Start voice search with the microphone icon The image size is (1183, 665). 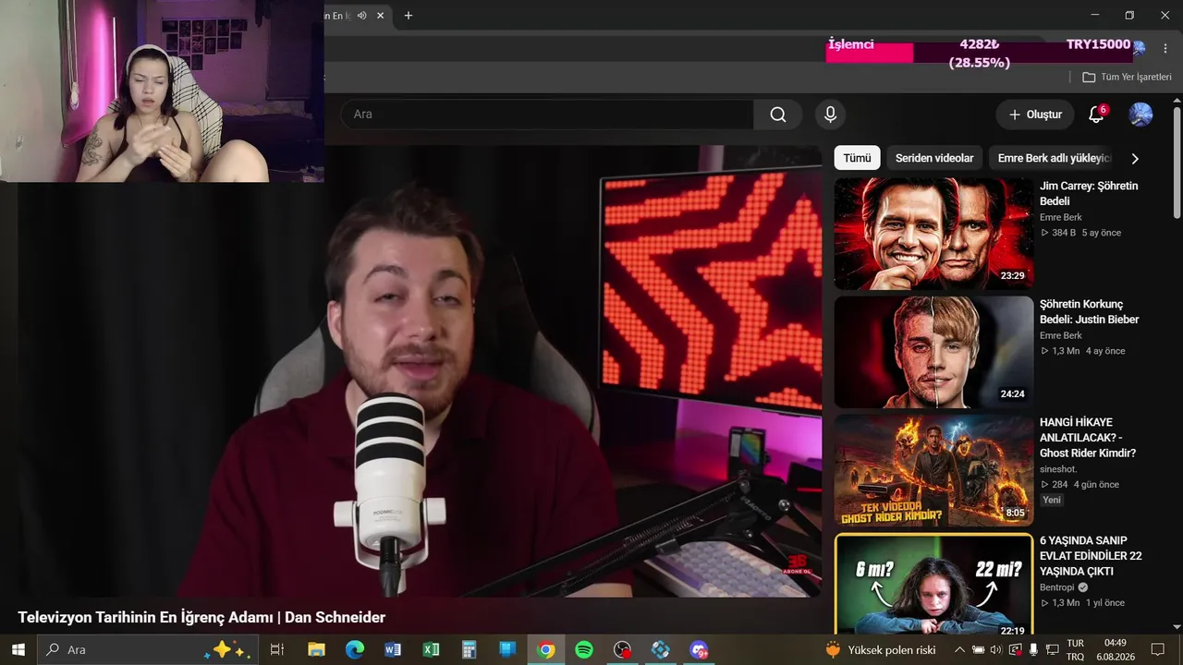tap(830, 115)
